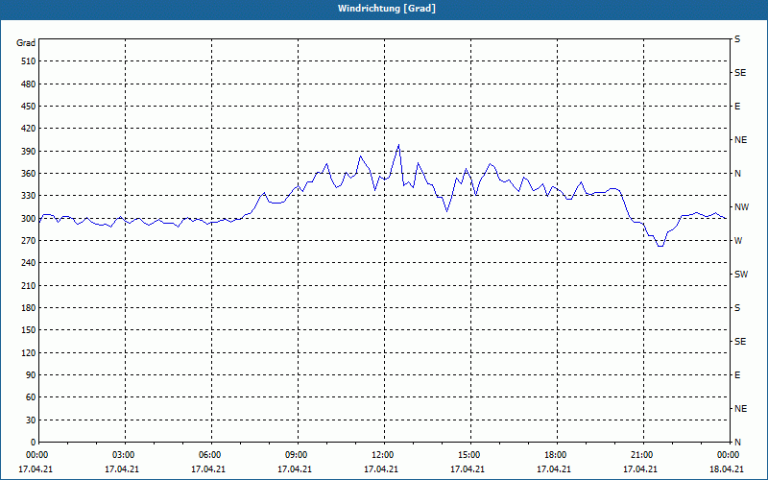The width and height of the screenshot is (768, 480).
Task: Select the E compass label level with 90
Action: pyautogui.click(x=737, y=375)
